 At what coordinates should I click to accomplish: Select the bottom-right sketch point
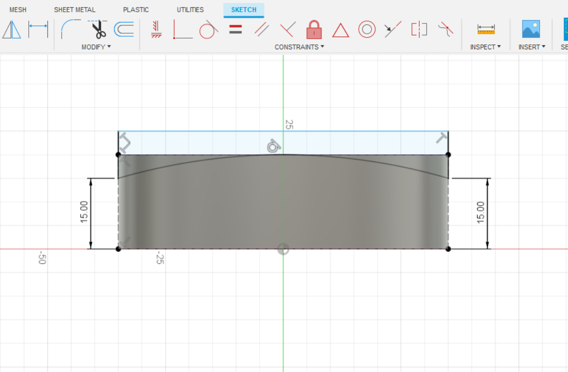[448, 249]
